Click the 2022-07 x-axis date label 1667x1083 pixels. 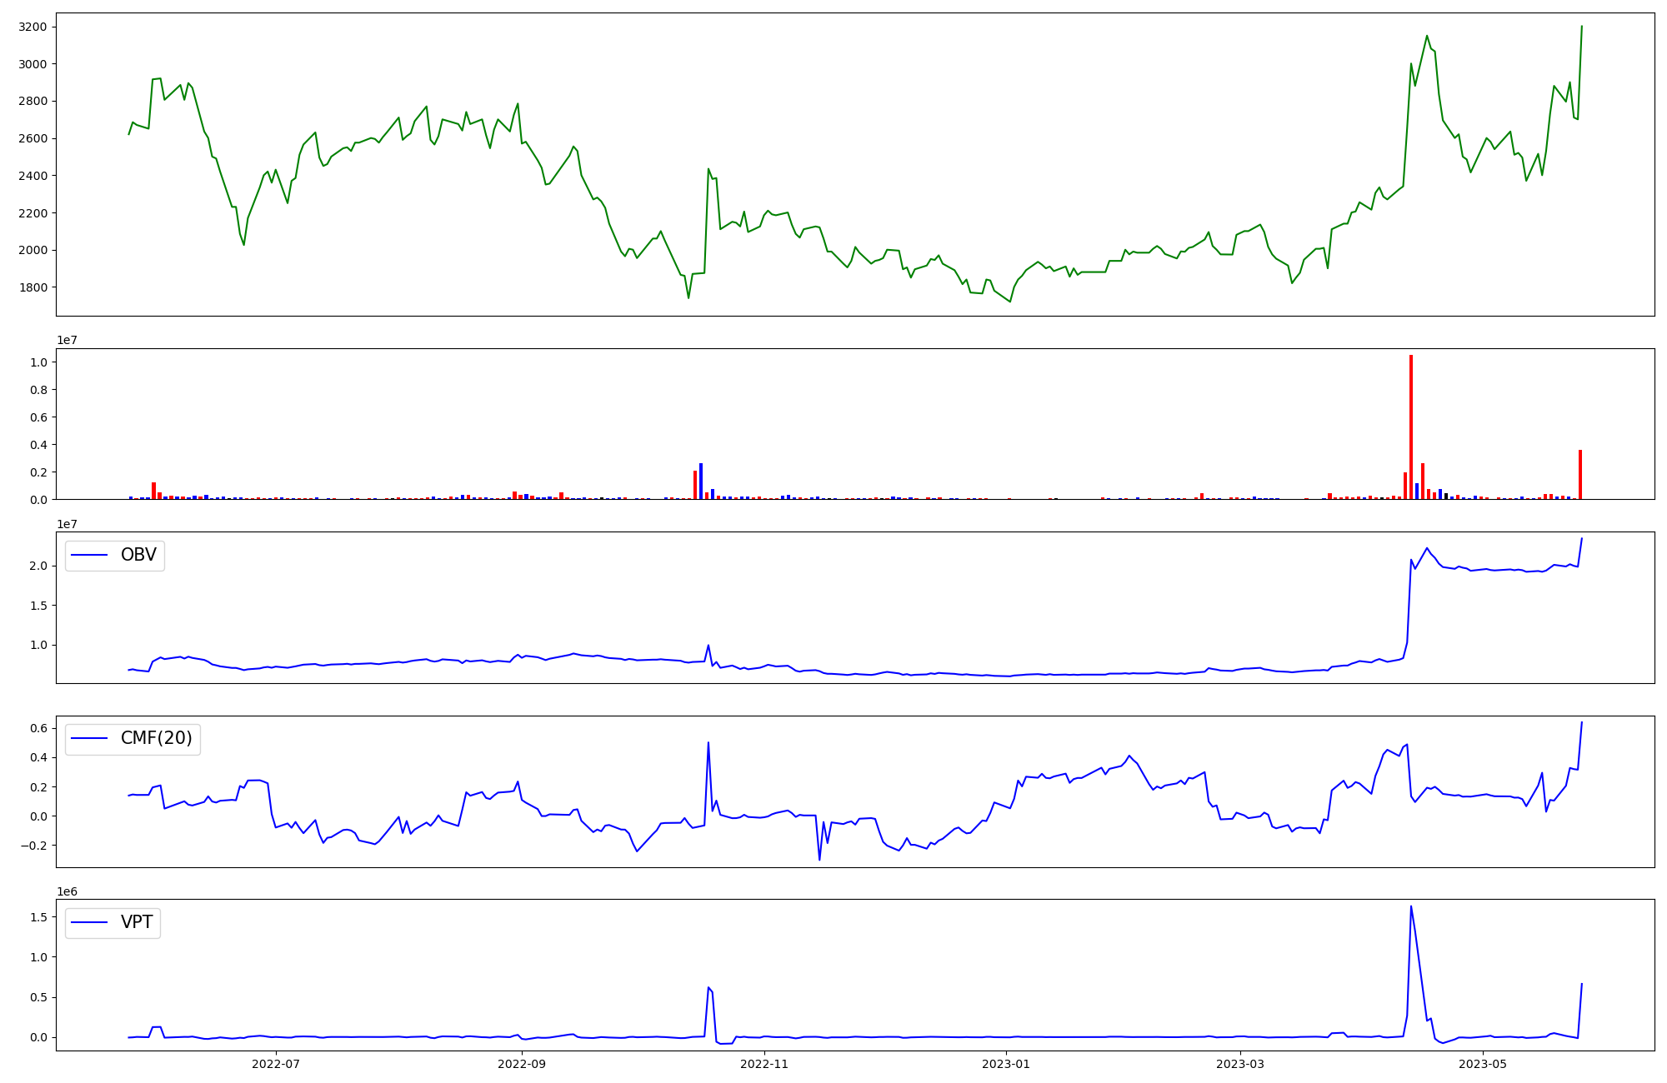(275, 1064)
